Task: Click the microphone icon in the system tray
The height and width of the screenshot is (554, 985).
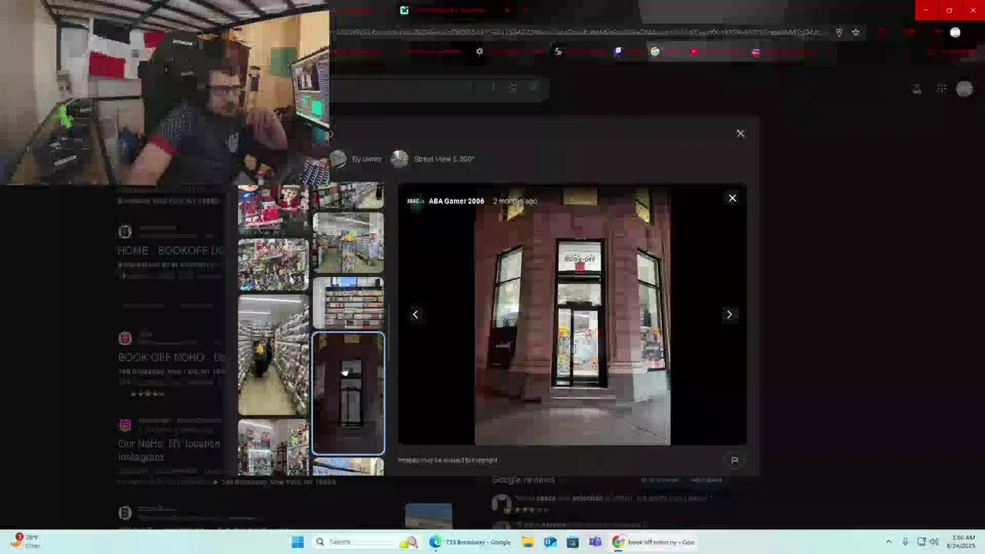Action: tap(905, 542)
